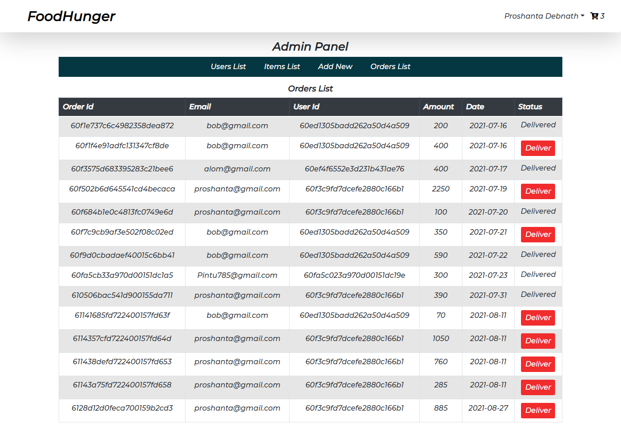Deliver order 6128d12d0feca700159b2cd3
This screenshot has height=437, width=621.
(538, 410)
